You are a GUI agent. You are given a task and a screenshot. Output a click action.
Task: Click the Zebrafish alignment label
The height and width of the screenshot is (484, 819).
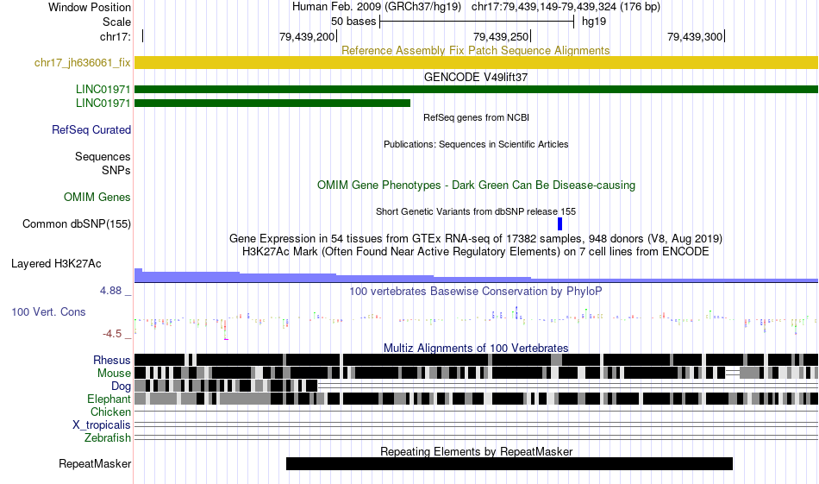[x=107, y=437]
